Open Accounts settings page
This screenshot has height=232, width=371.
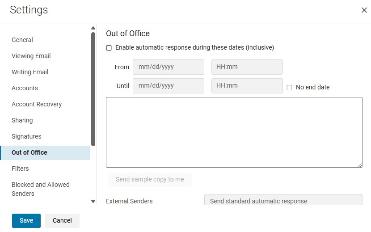pos(25,88)
